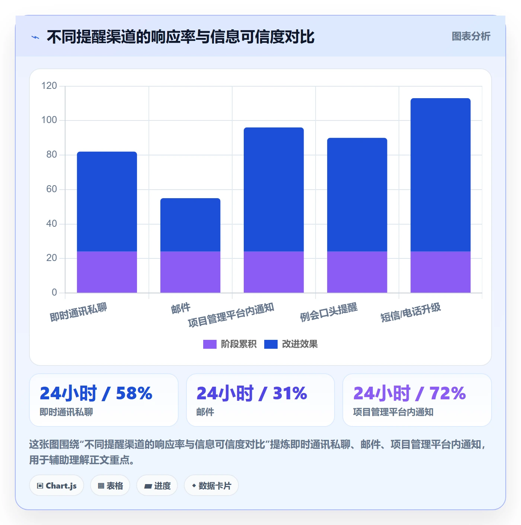521x525 pixels.
Task: Click the 图表分析 label in the header
Action: 471,36
